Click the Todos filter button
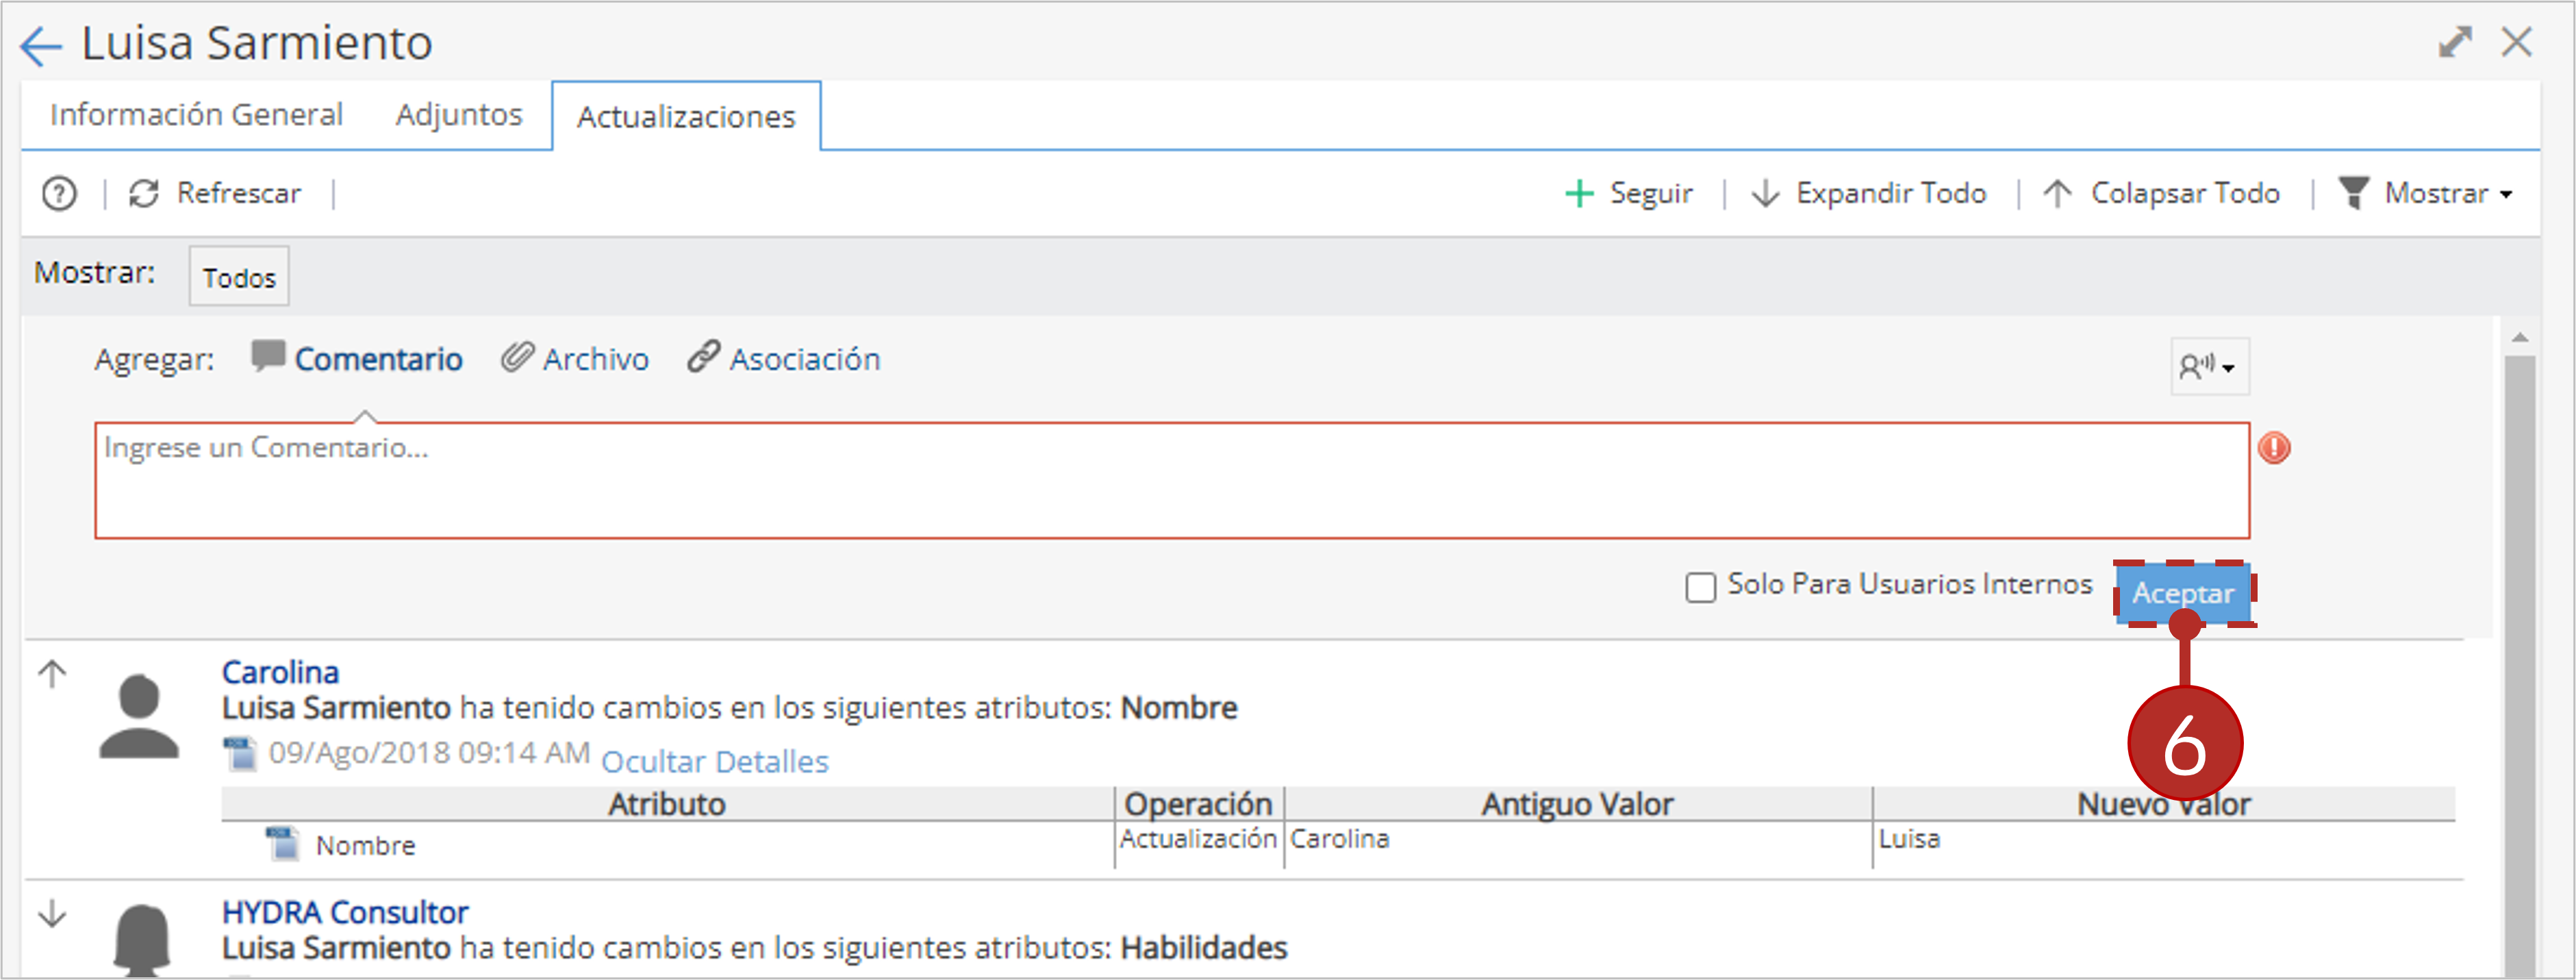 (239, 277)
